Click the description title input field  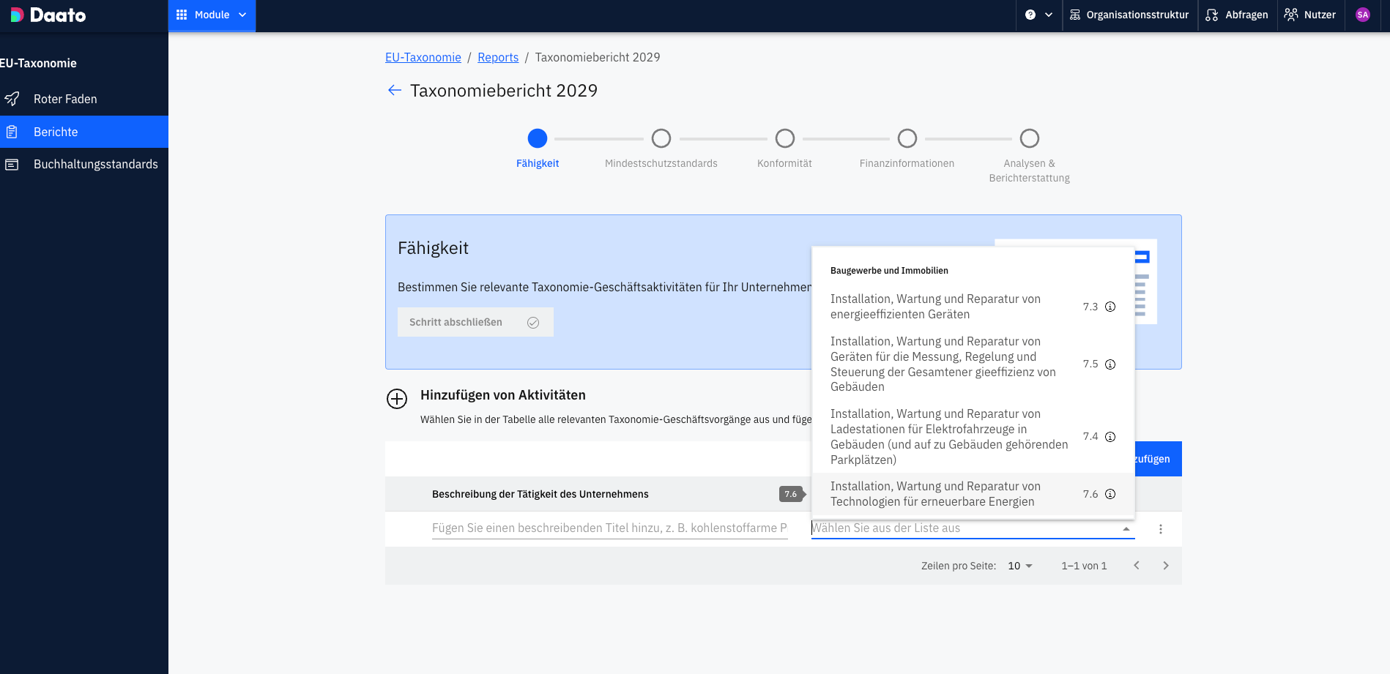609,528
